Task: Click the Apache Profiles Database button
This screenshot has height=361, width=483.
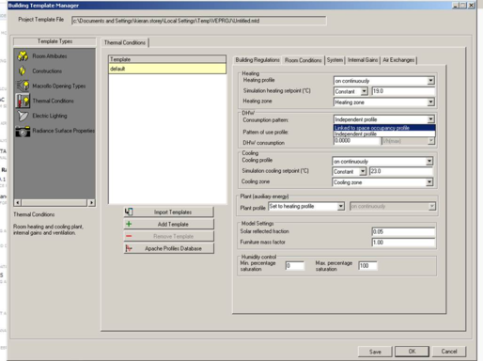Action: [169, 248]
